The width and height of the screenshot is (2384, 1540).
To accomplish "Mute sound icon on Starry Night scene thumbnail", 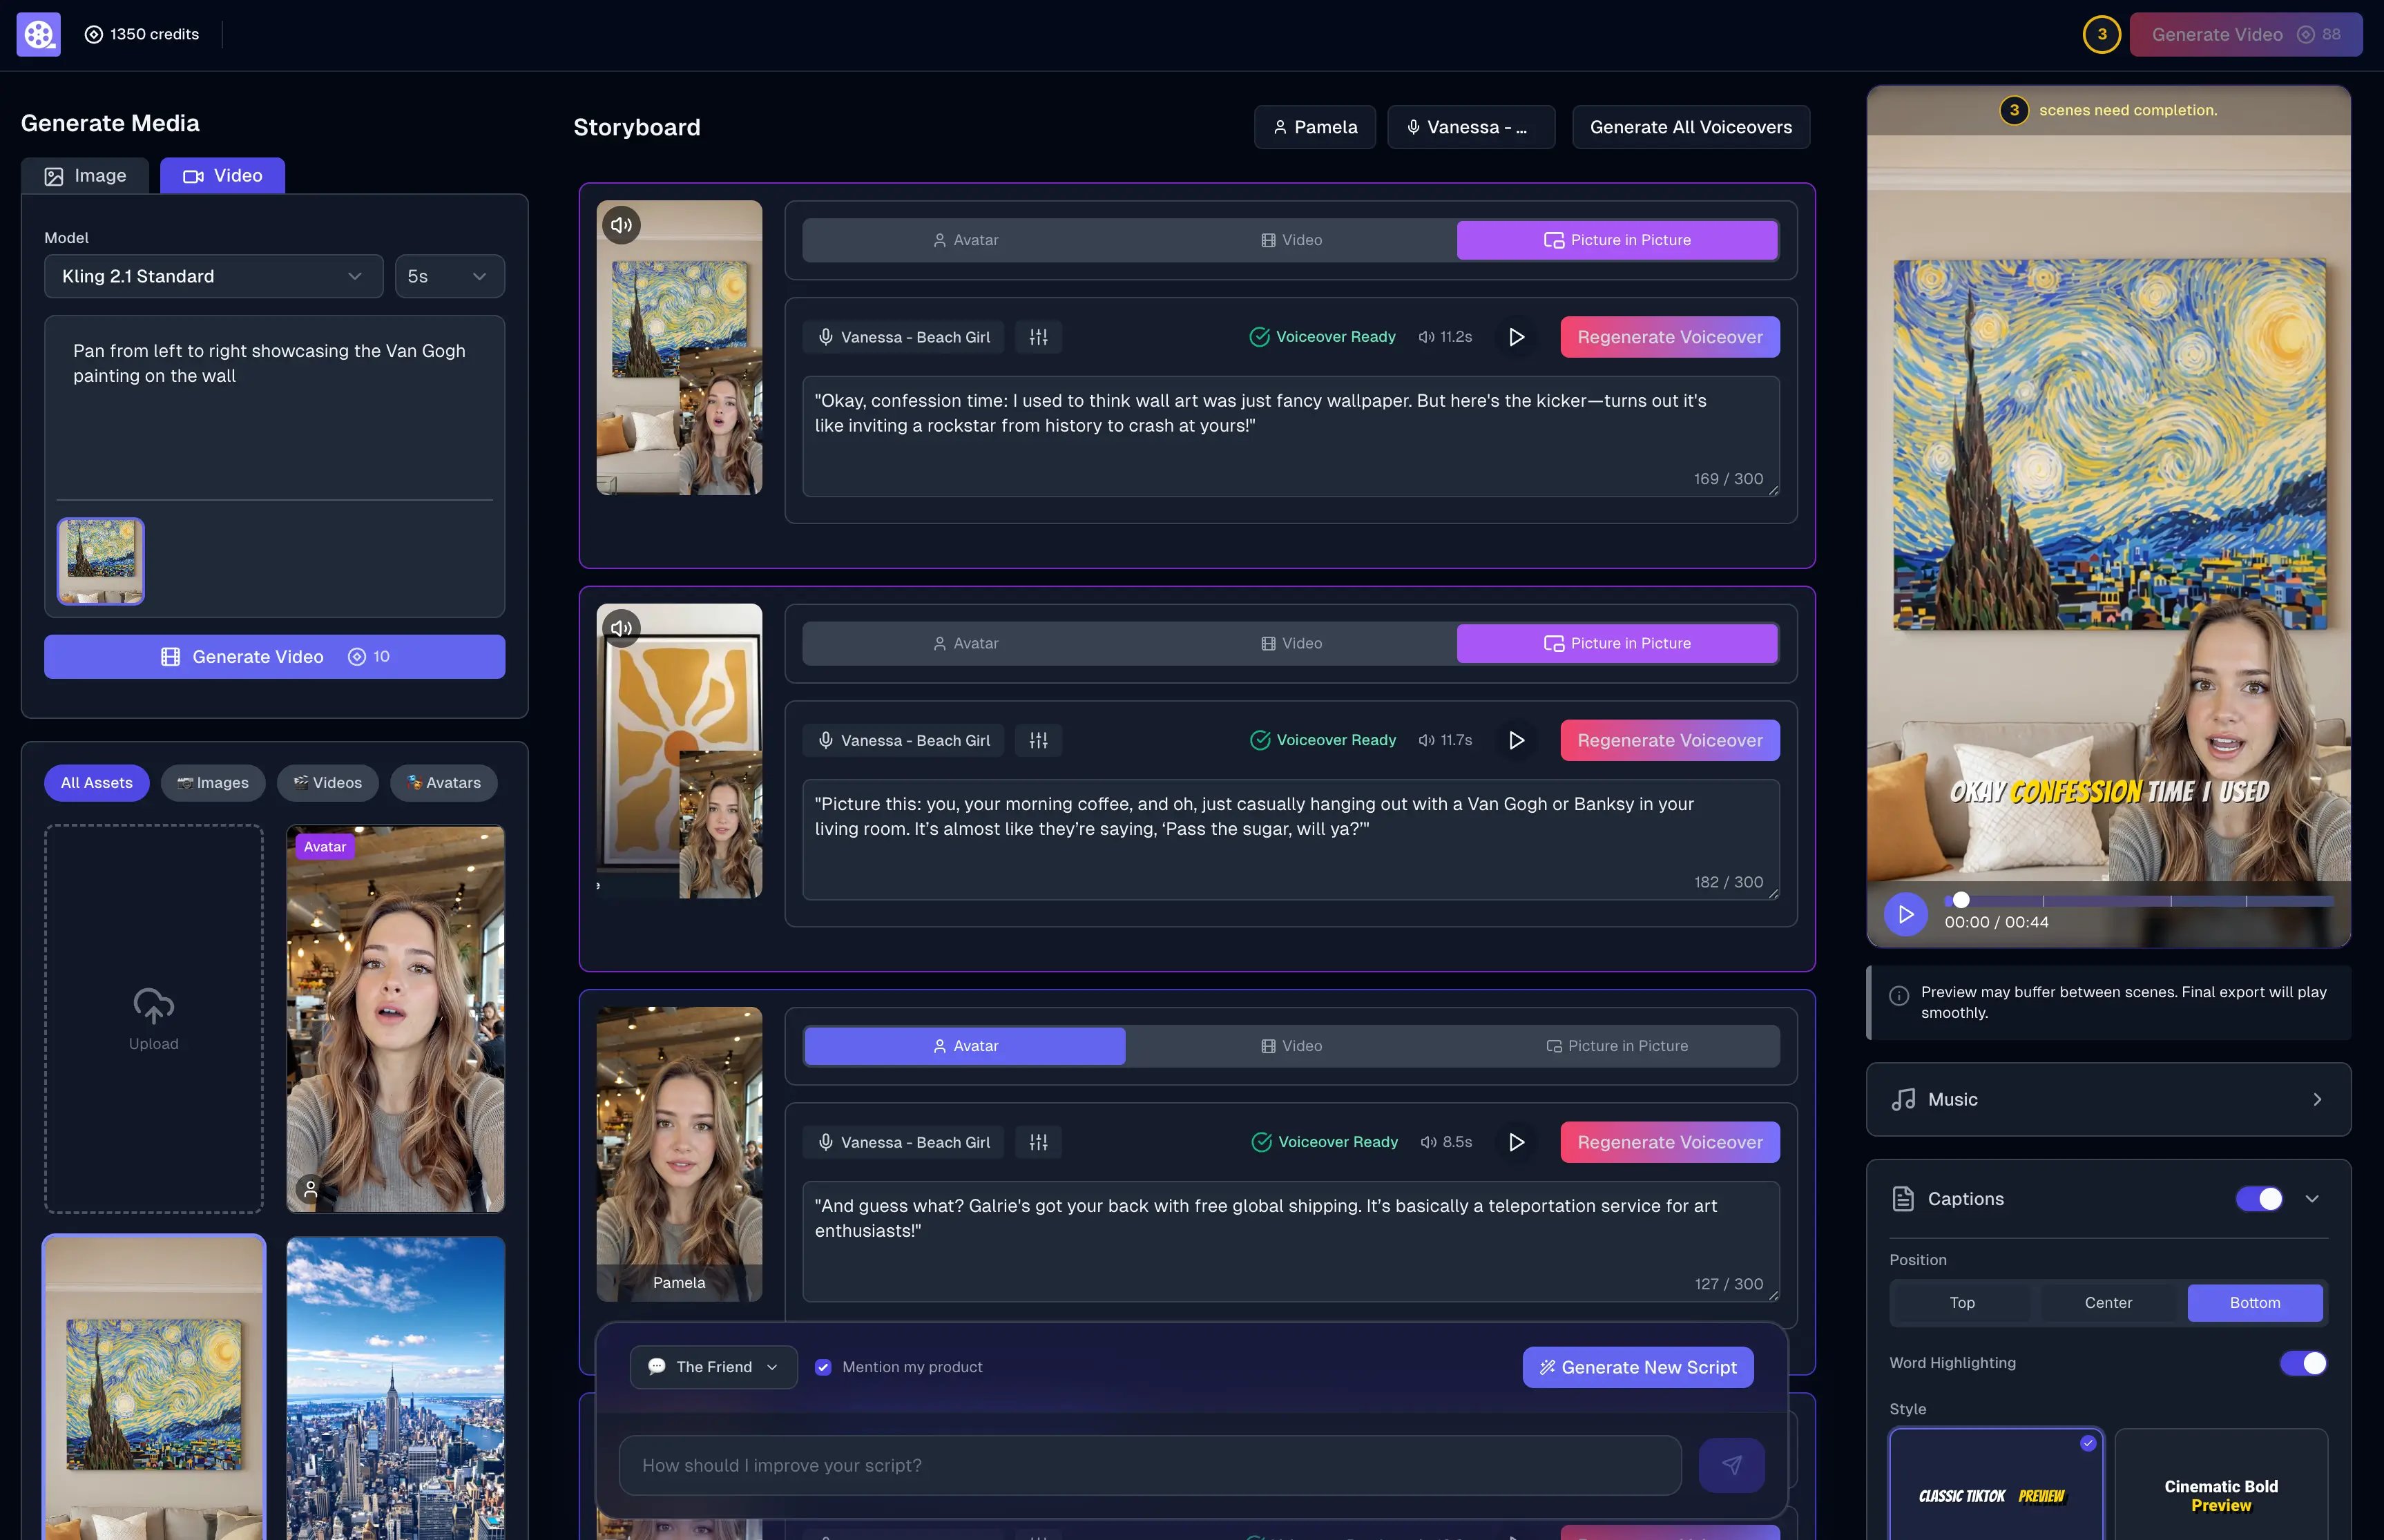I will pyautogui.click(x=621, y=225).
